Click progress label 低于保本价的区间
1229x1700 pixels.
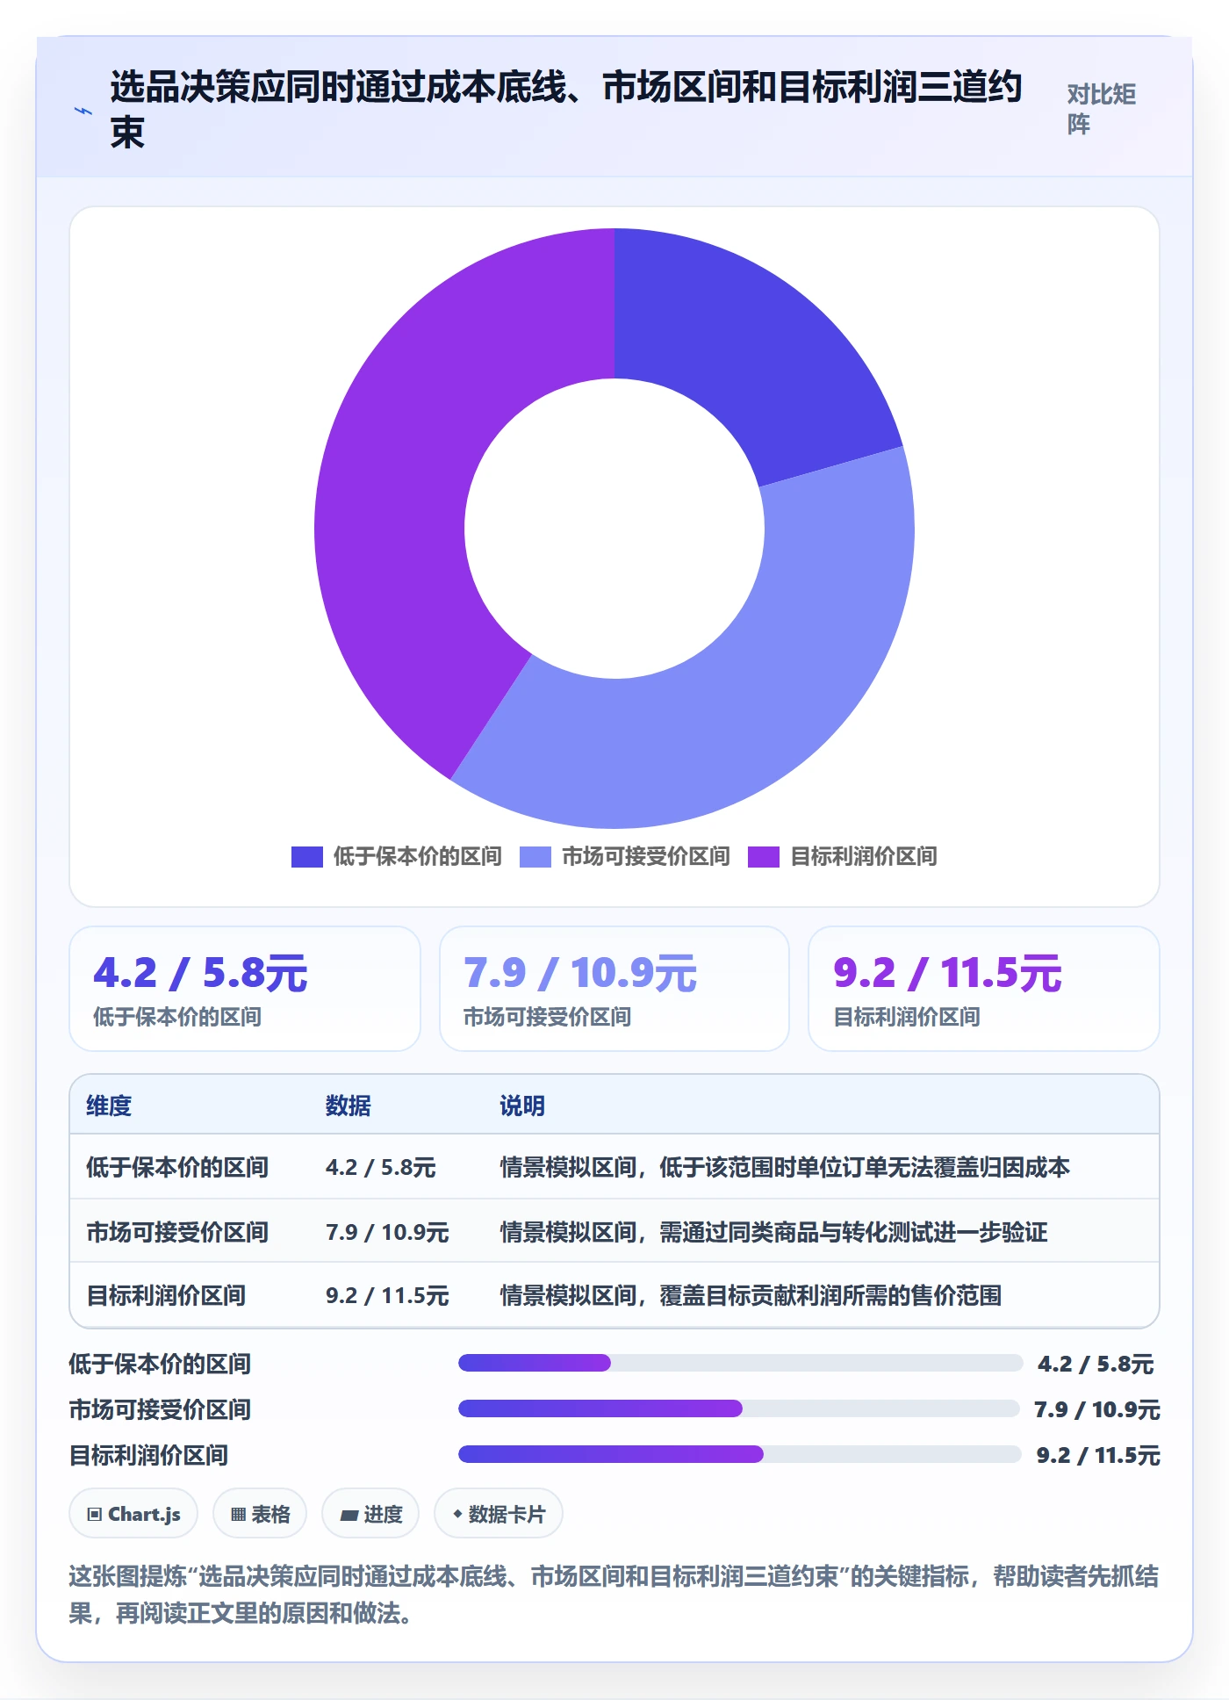(160, 1364)
